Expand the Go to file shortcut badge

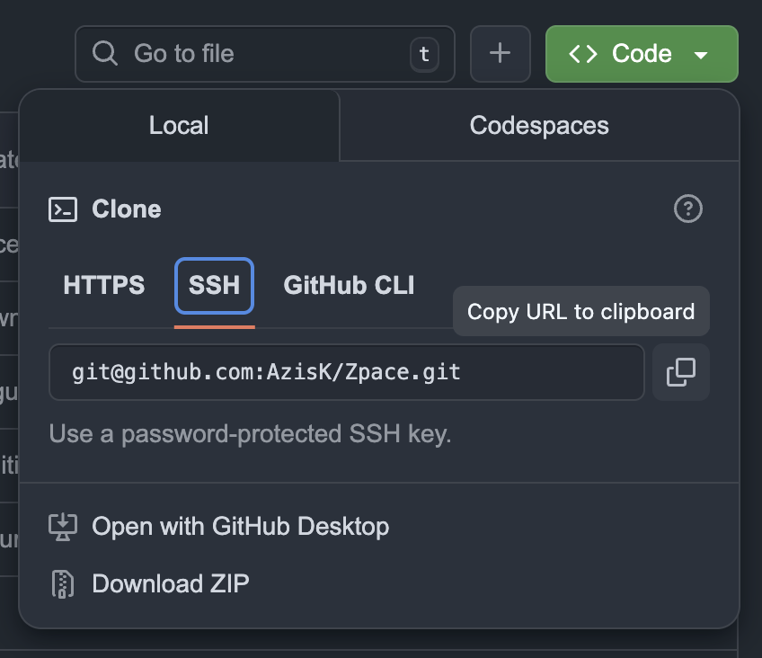click(422, 54)
